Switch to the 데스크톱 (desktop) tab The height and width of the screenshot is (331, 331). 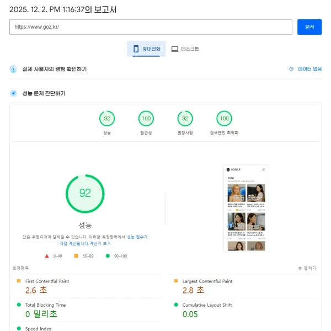(185, 49)
